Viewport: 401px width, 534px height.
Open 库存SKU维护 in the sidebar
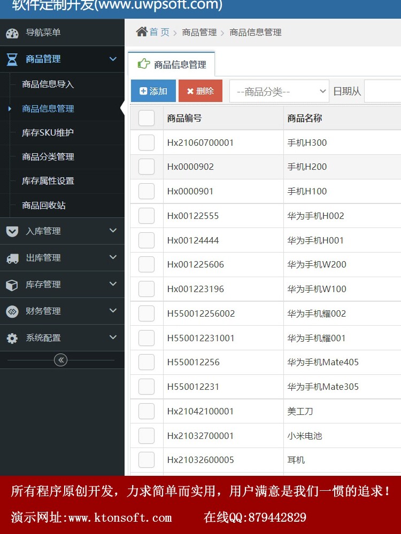48,133
